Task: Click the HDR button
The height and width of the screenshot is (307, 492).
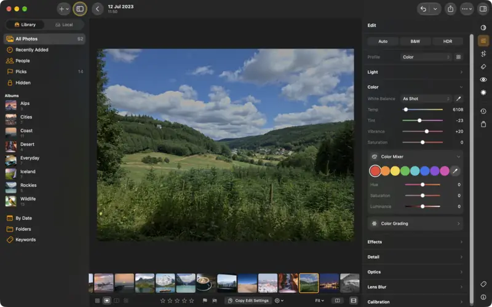Action: point(448,41)
